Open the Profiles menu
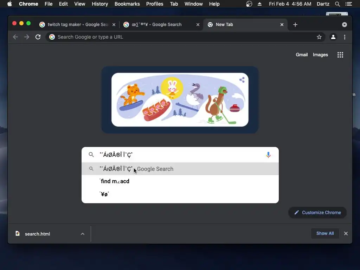 pyautogui.click(x=155, y=4)
